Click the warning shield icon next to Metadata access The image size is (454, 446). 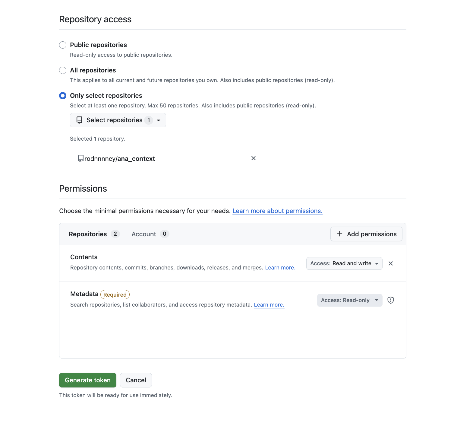click(x=391, y=300)
